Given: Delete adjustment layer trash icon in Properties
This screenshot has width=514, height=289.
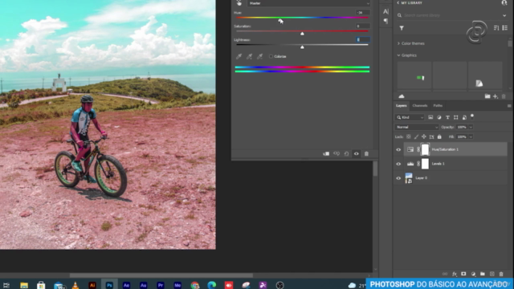Looking at the screenshot, I should tap(366, 153).
